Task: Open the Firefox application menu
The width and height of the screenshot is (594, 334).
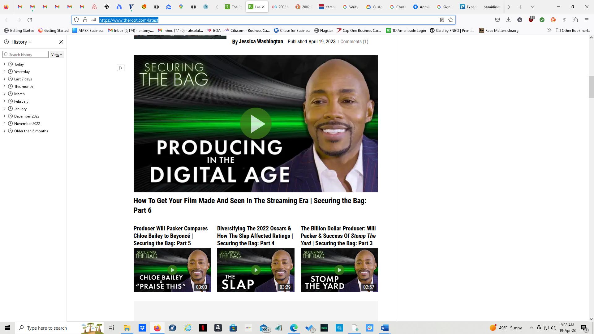Action: (x=586, y=20)
